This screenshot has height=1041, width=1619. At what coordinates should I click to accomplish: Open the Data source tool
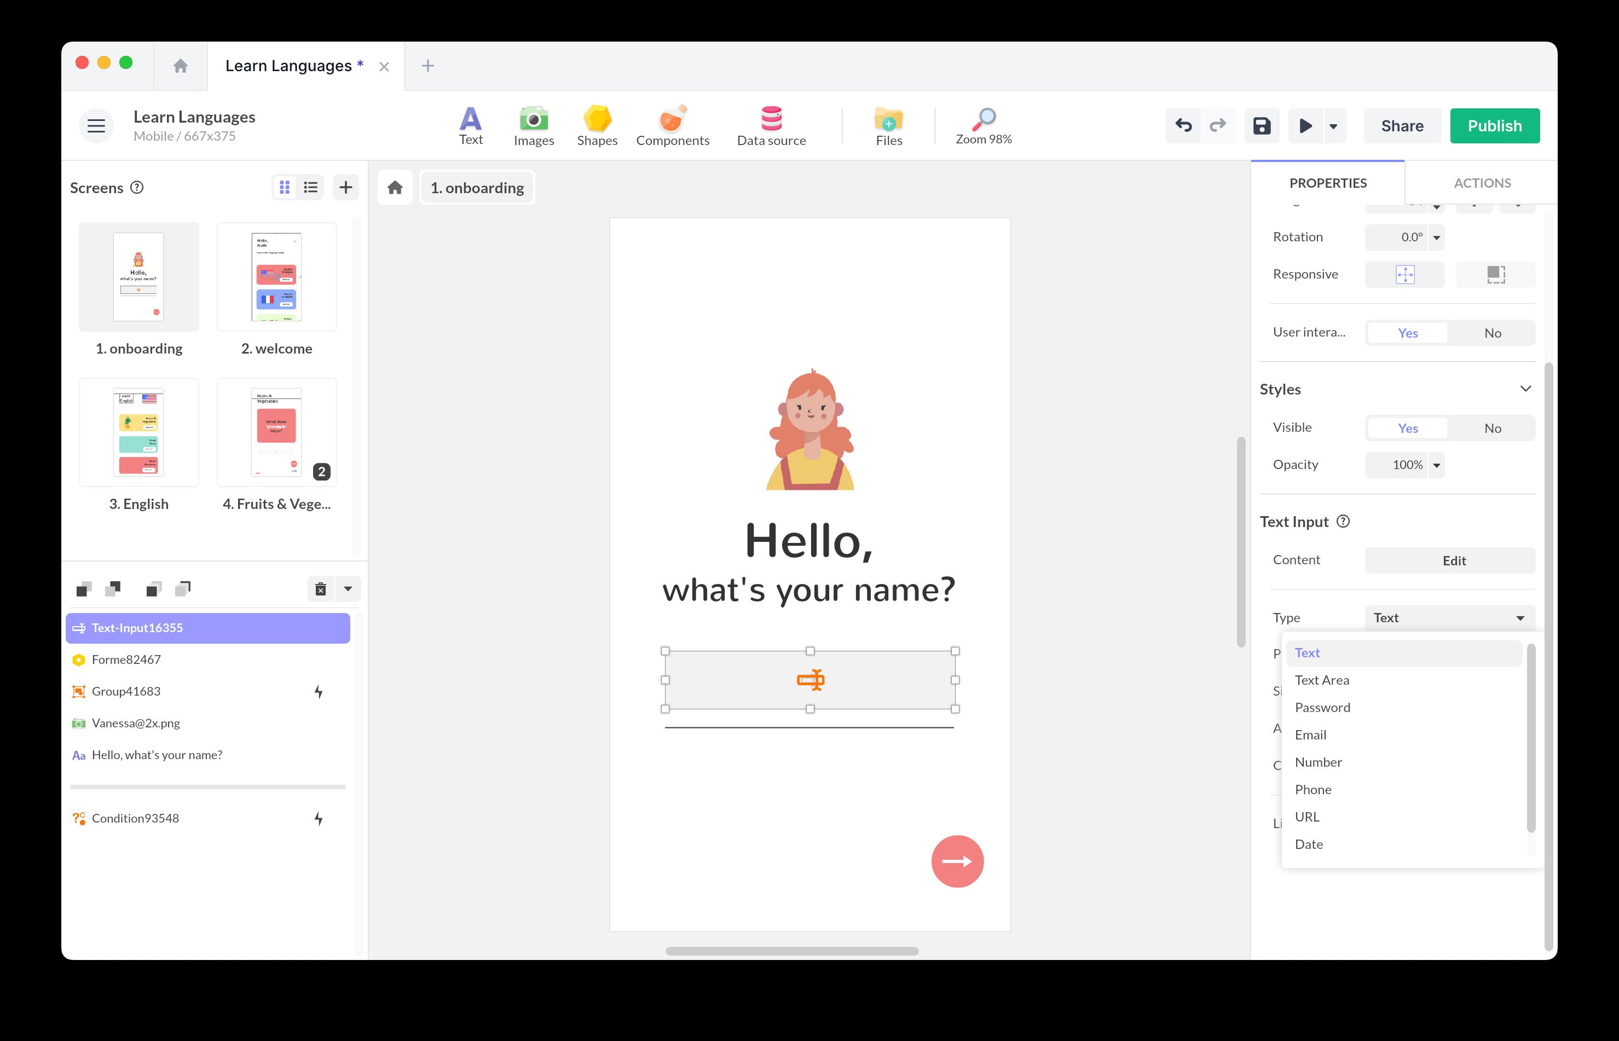771,125
